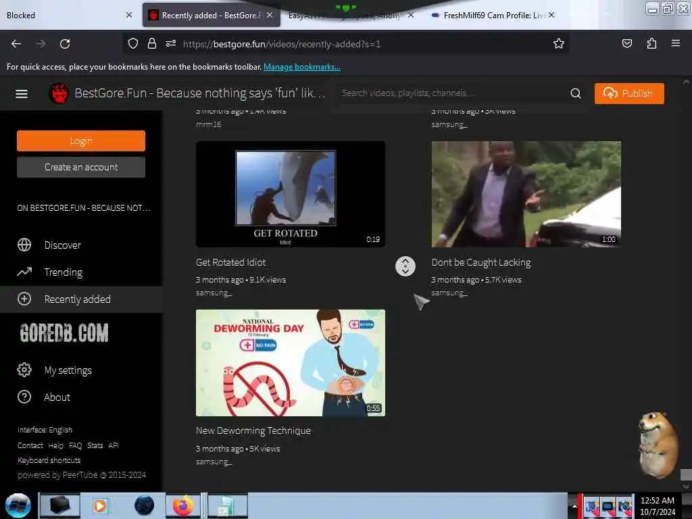Click the search magnifier icon
The image size is (692, 519).
point(576,93)
